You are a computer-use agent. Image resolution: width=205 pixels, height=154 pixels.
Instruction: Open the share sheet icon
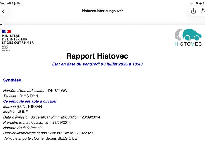pos(193,11)
